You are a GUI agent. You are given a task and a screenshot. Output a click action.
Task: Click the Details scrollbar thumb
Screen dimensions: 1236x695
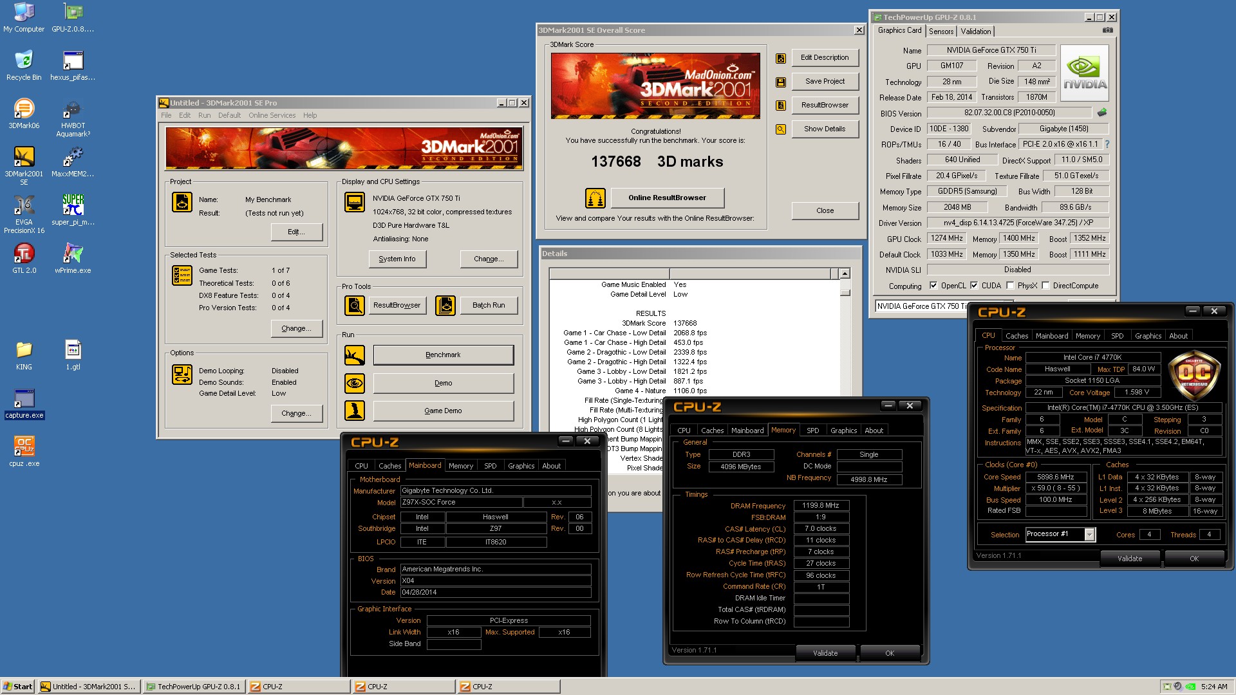[x=845, y=292]
